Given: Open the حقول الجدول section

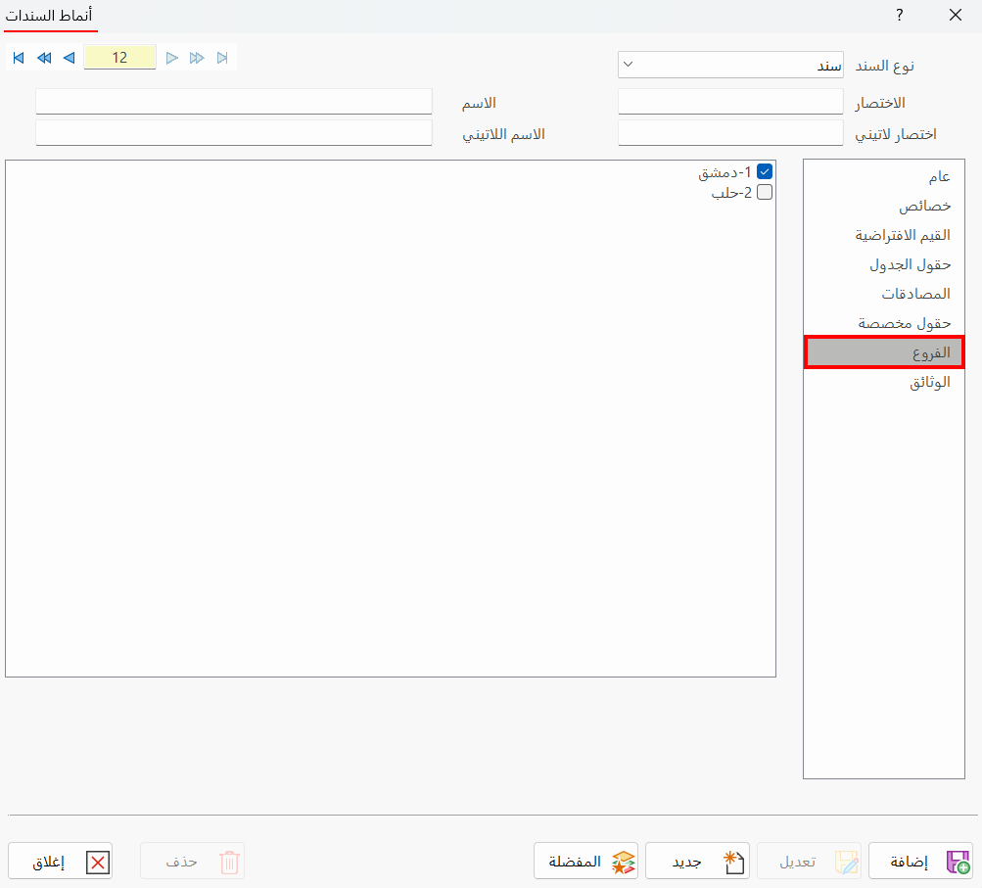Looking at the screenshot, I should 884,265.
